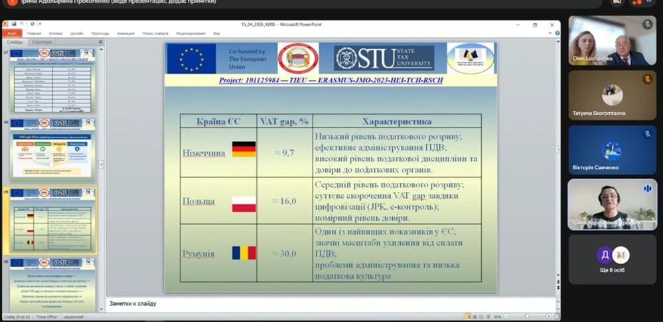Viewport: 663px width, 322px height.
Task: Open the Файл tab
Action: (x=11, y=33)
